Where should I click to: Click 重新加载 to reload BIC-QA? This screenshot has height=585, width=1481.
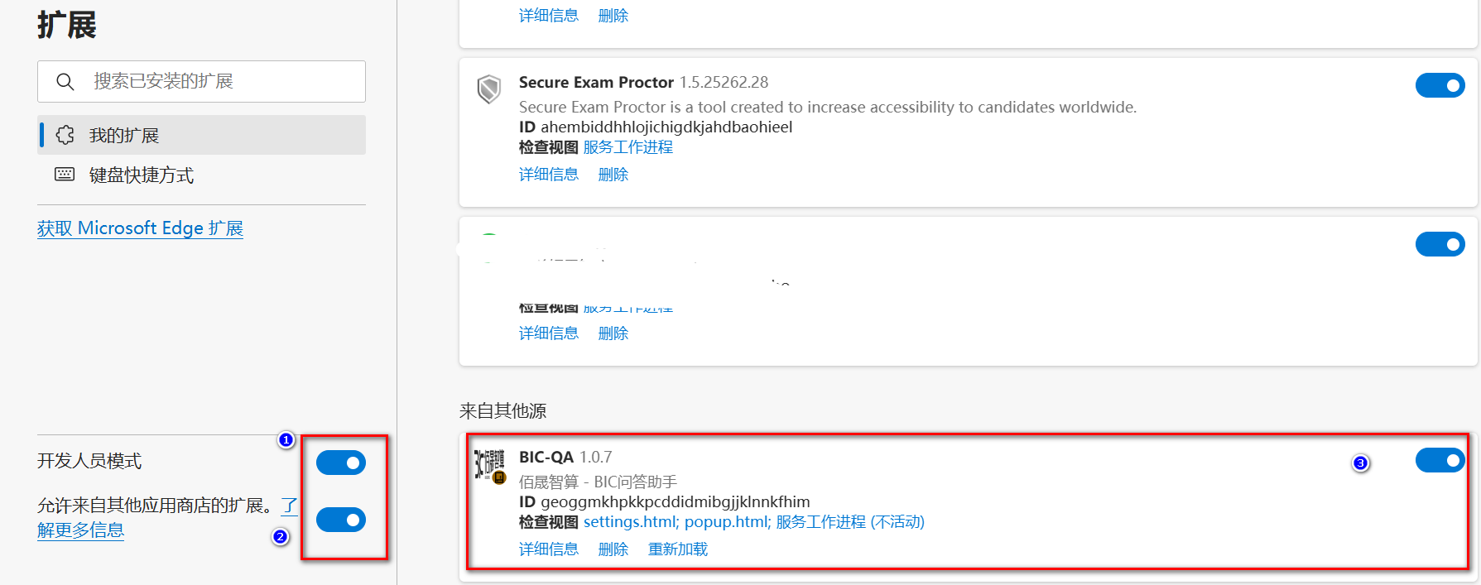677,549
